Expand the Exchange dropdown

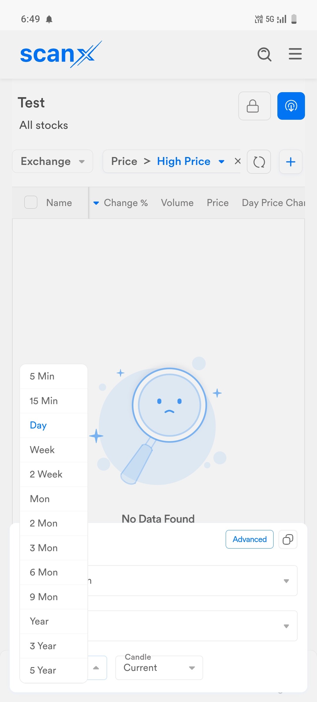point(53,161)
